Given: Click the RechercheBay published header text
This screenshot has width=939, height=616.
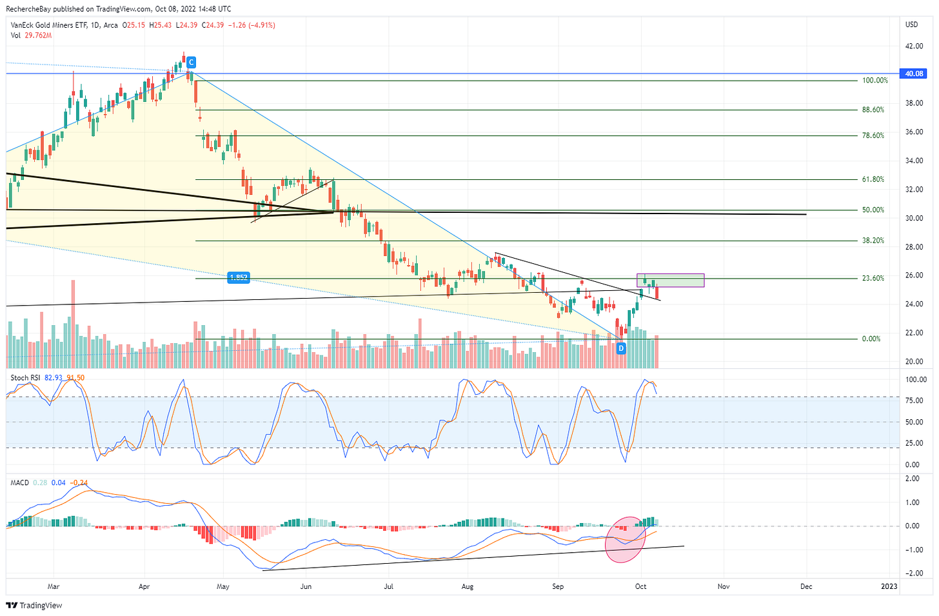Looking at the screenshot, I should pos(118,9).
